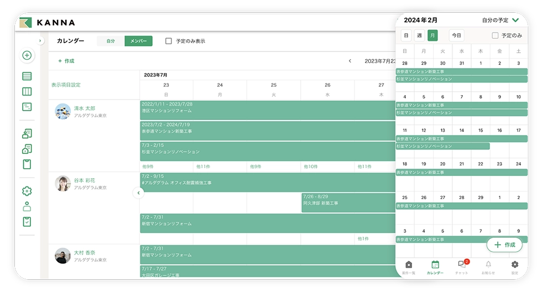The image size is (553, 292).
Task: Click 谷本 彩花's avatar photo
Action: pyautogui.click(x=63, y=184)
